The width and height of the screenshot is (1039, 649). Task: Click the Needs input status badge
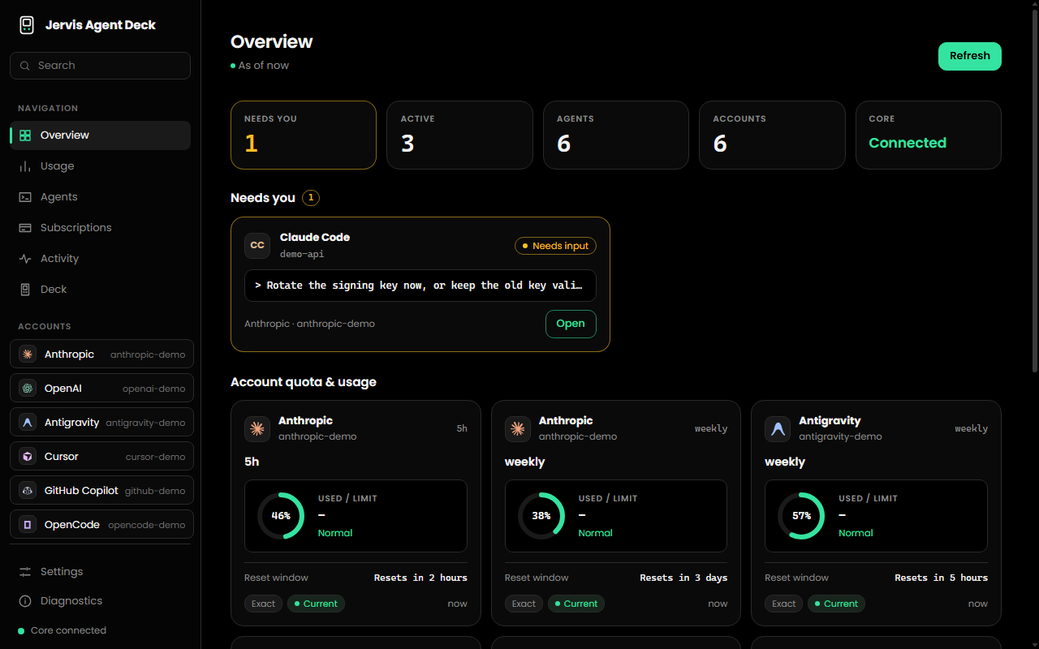coord(556,246)
